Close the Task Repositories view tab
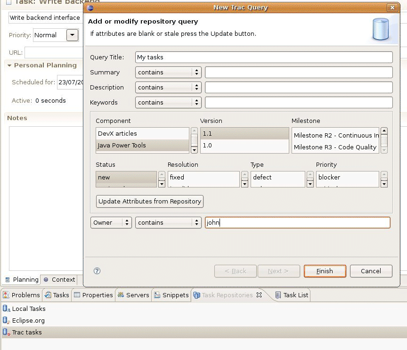Image resolution: width=407 pixels, height=350 pixels. tap(259, 295)
